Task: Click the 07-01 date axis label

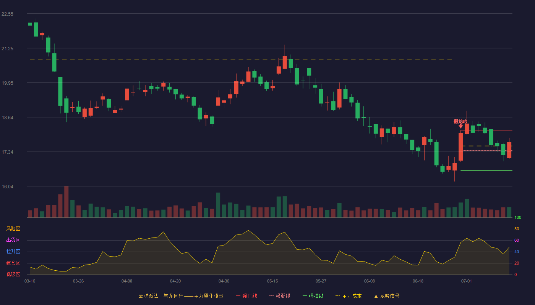Action: coord(467,281)
